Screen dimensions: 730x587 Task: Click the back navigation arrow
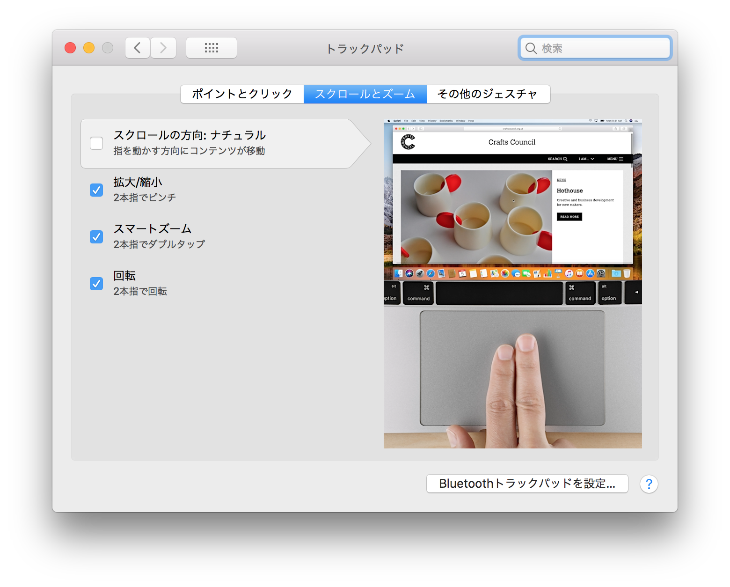point(138,48)
